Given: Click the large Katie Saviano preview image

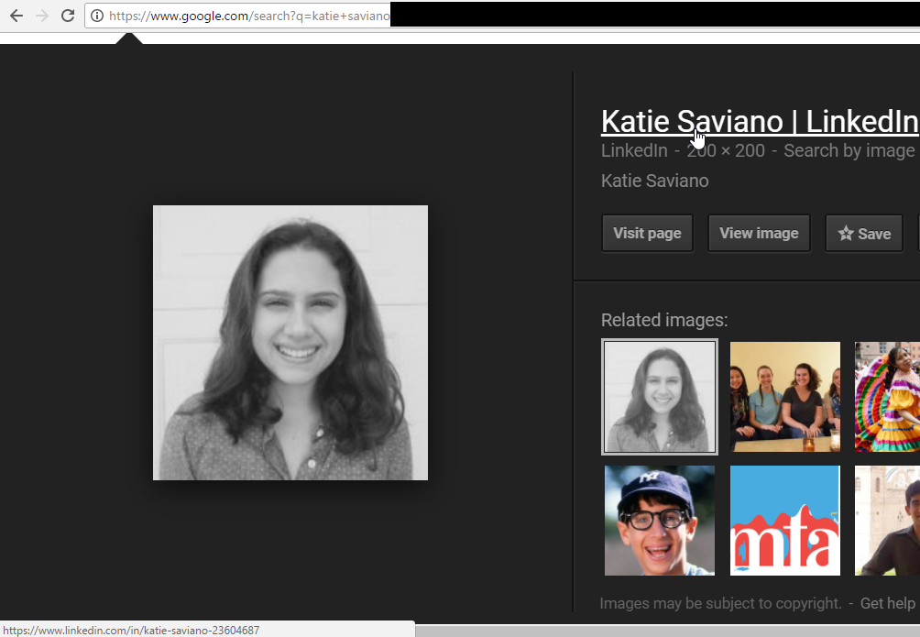Looking at the screenshot, I should [x=290, y=342].
